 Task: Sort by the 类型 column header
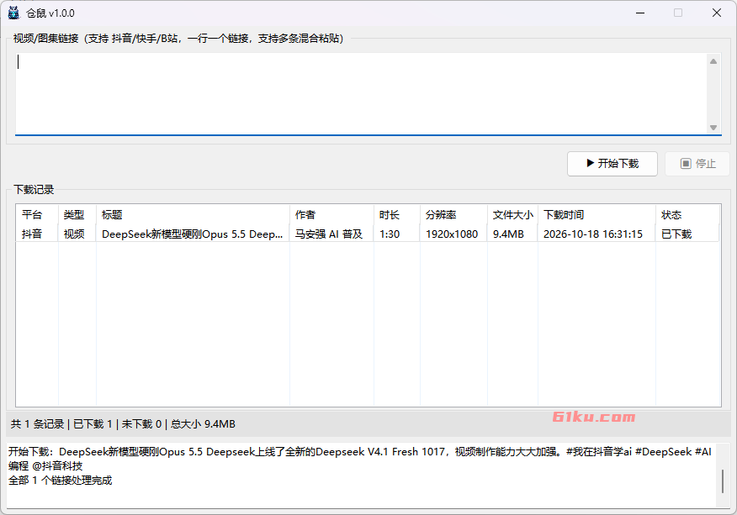coord(77,214)
